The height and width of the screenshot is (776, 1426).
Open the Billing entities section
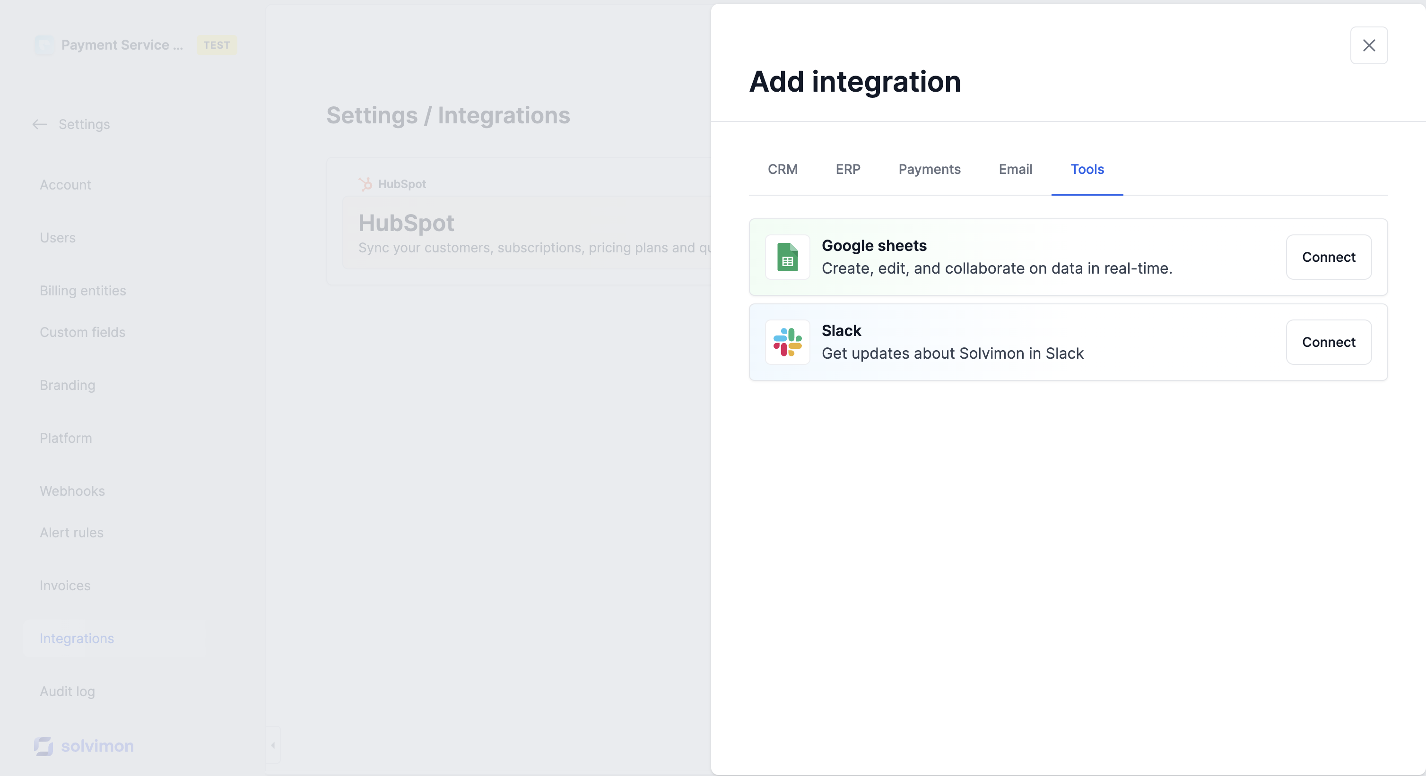tap(82, 291)
